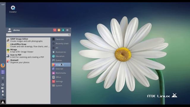The height and width of the screenshot is (107, 190).
Task: Select the Games category
Action: pos(61,60)
